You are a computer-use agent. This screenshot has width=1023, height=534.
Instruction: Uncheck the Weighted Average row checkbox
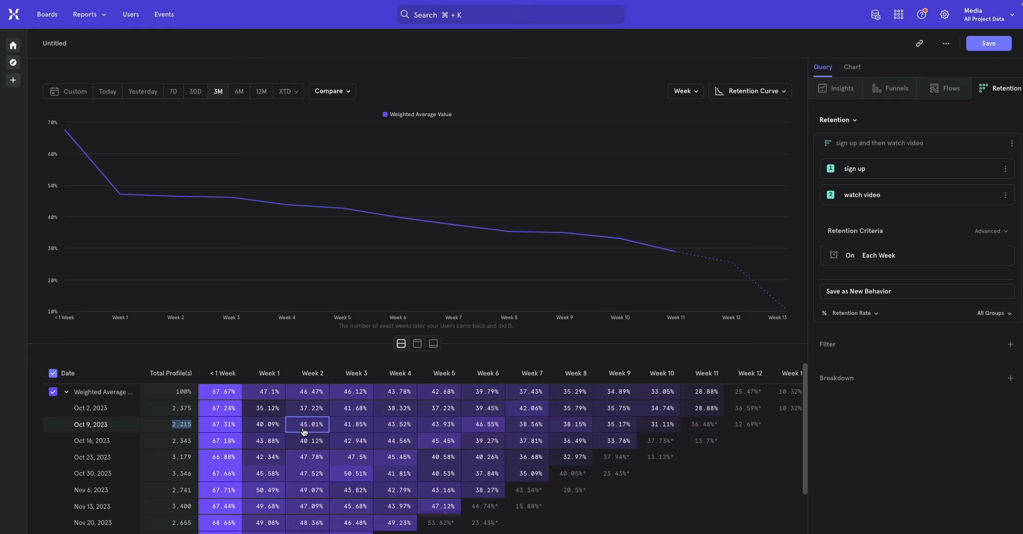pyautogui.click(x=53, y=392)
